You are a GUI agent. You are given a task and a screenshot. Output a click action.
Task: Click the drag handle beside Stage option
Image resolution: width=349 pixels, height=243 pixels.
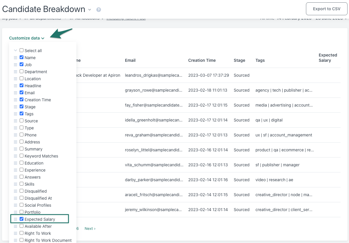(x=16, y=107)
